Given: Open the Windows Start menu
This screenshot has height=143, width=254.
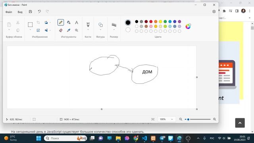Looking at the screenshot, I should tap(38, 138).
